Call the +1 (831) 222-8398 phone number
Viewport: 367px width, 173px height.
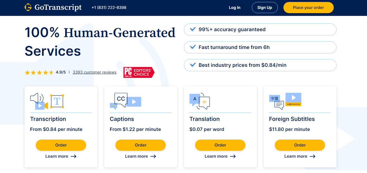109,8
